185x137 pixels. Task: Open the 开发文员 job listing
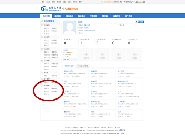[94, 91]
